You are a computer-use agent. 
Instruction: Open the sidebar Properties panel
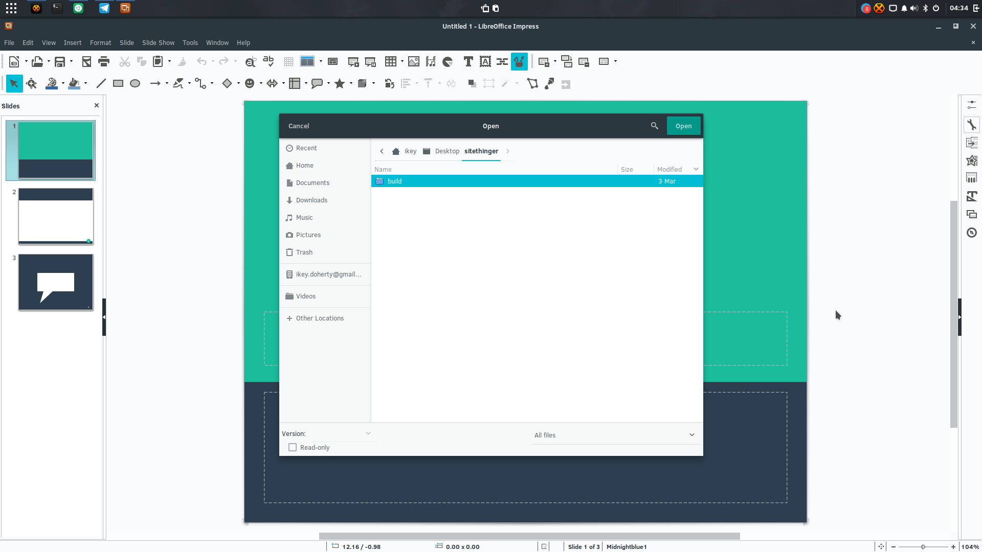[972, 125]
